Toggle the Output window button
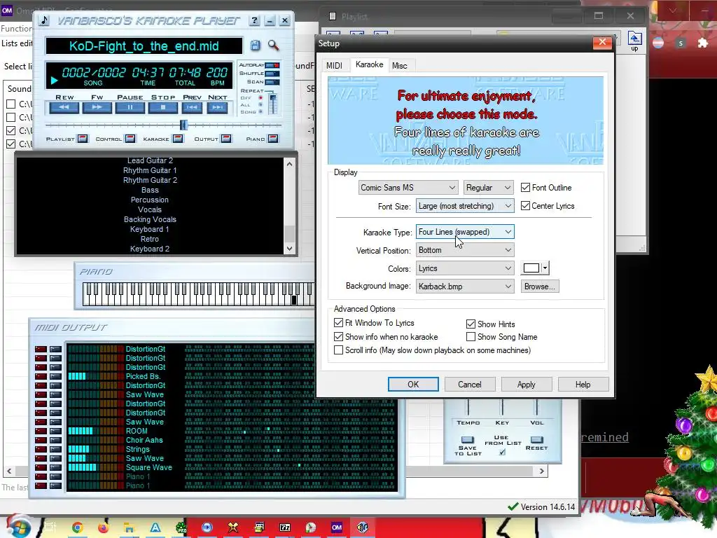Screen dimensions: 717x538 (226, 139)
